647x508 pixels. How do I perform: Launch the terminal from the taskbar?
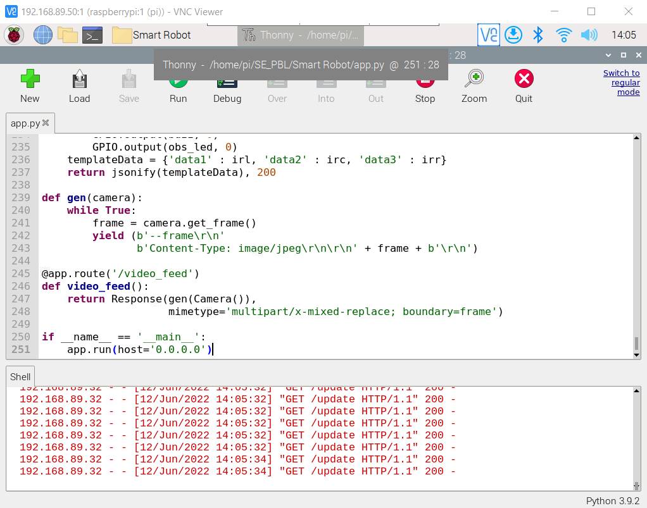(92, 35)
